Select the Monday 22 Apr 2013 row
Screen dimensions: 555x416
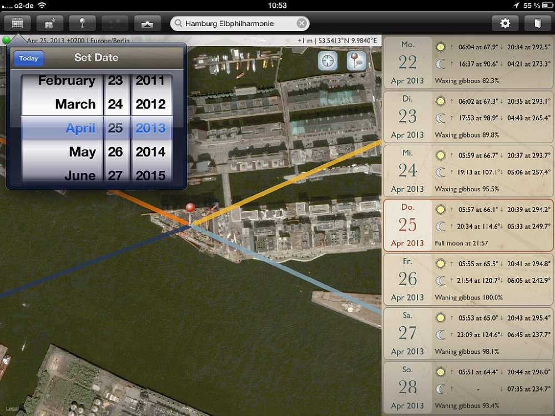(x=467, y=62)
